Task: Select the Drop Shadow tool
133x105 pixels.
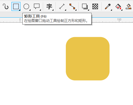Action: 85,6
